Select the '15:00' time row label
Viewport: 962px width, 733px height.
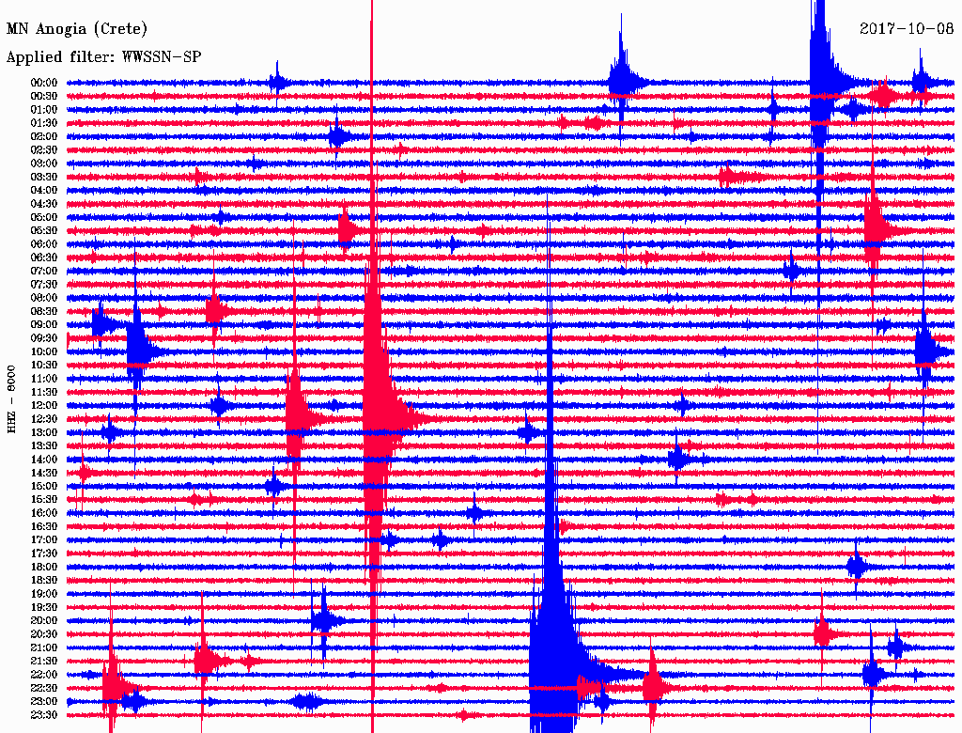(x=44, y=486)
